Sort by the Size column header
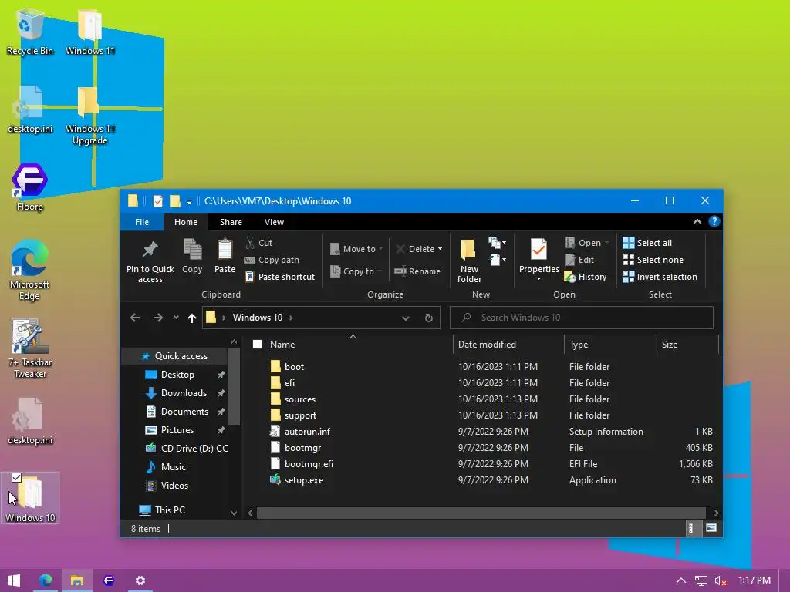 point(687,345)
